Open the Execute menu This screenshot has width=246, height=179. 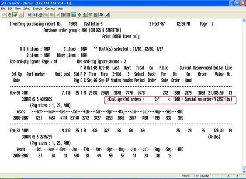pyautogui.click(x=38, y=9)
